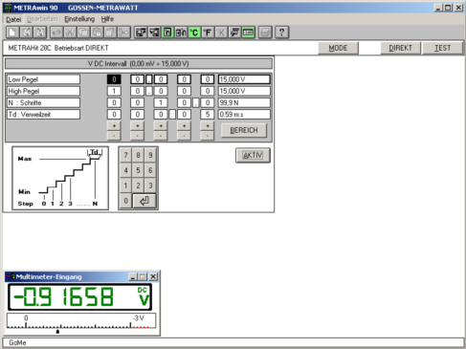This screenshot has height=349, width=466.
Task: Click the Print toolbar icon
Action: tap(265, 33)
